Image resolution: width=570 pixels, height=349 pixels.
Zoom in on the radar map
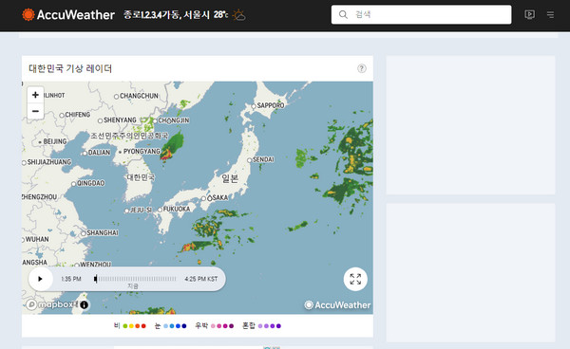[35, 95]
